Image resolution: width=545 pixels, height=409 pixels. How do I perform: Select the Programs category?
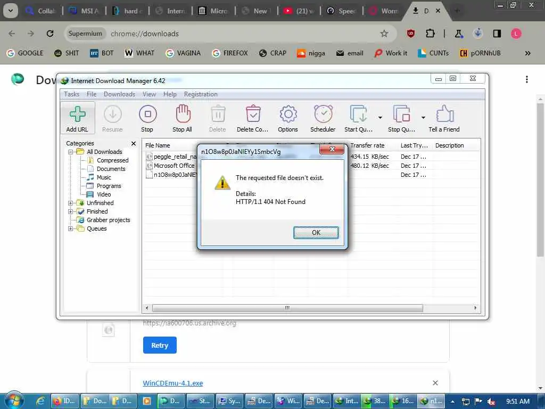109,186
